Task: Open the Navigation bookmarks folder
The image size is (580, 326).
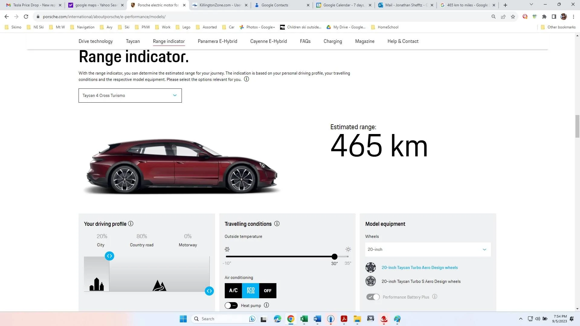Action: [82, 27]
